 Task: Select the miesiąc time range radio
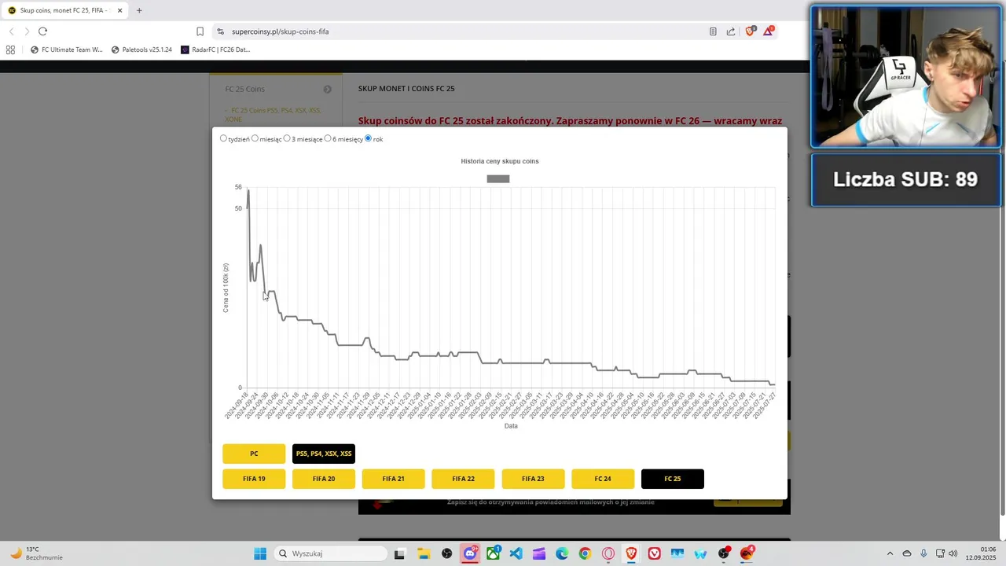click(x=255, y=138)
